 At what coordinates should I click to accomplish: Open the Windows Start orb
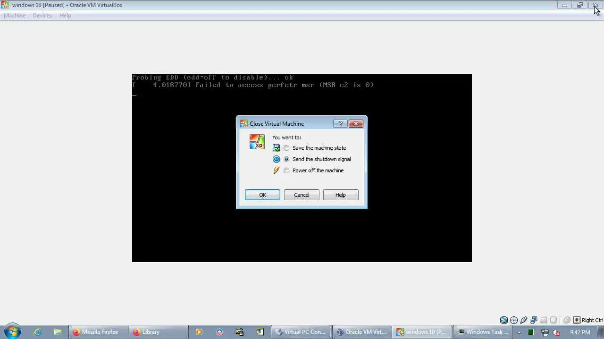tap(12, 331)
